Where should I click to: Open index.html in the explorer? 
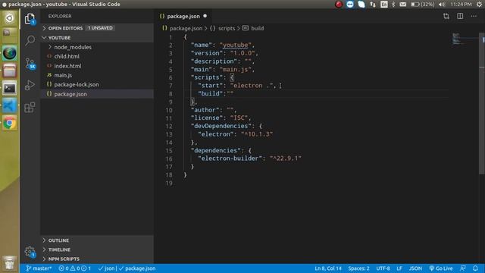point(97,66)
